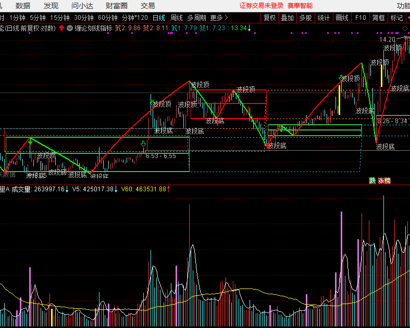This screenshot has height=328, width=410.
Task: Switch to the 周线 weekly period
Action: tap(177, 17)
